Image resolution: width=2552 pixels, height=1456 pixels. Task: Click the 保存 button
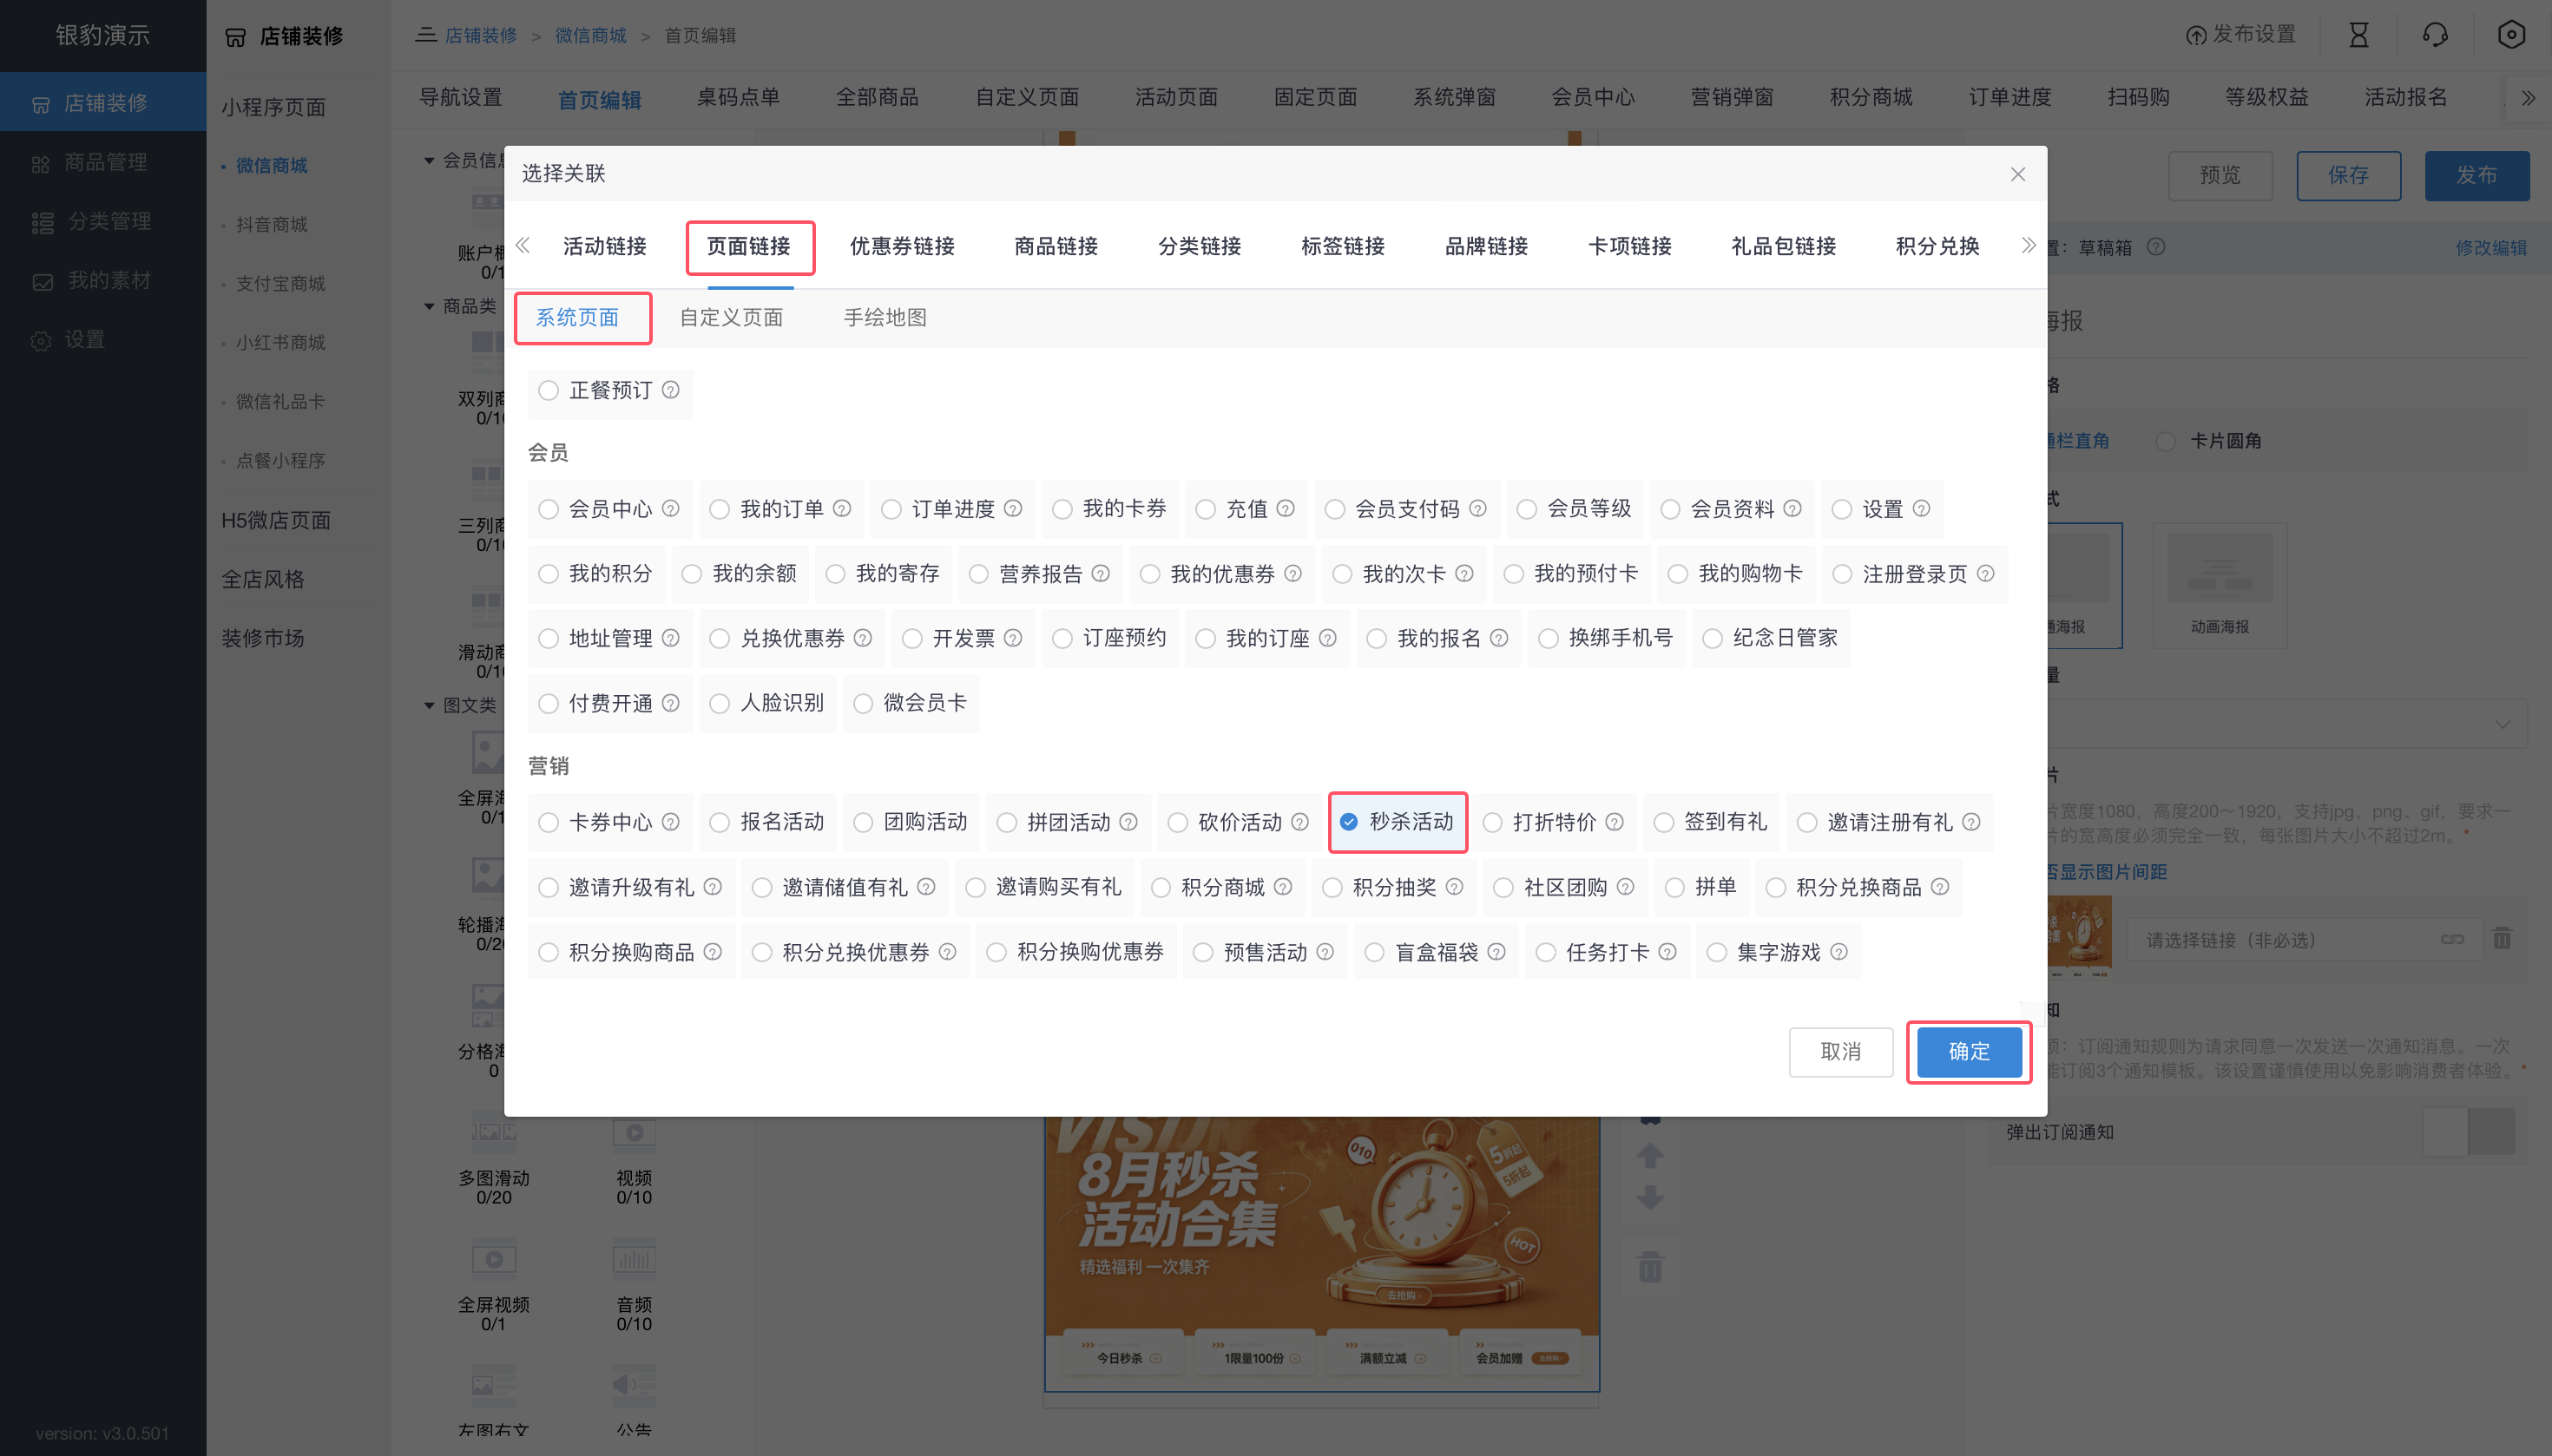[2348, 176]
